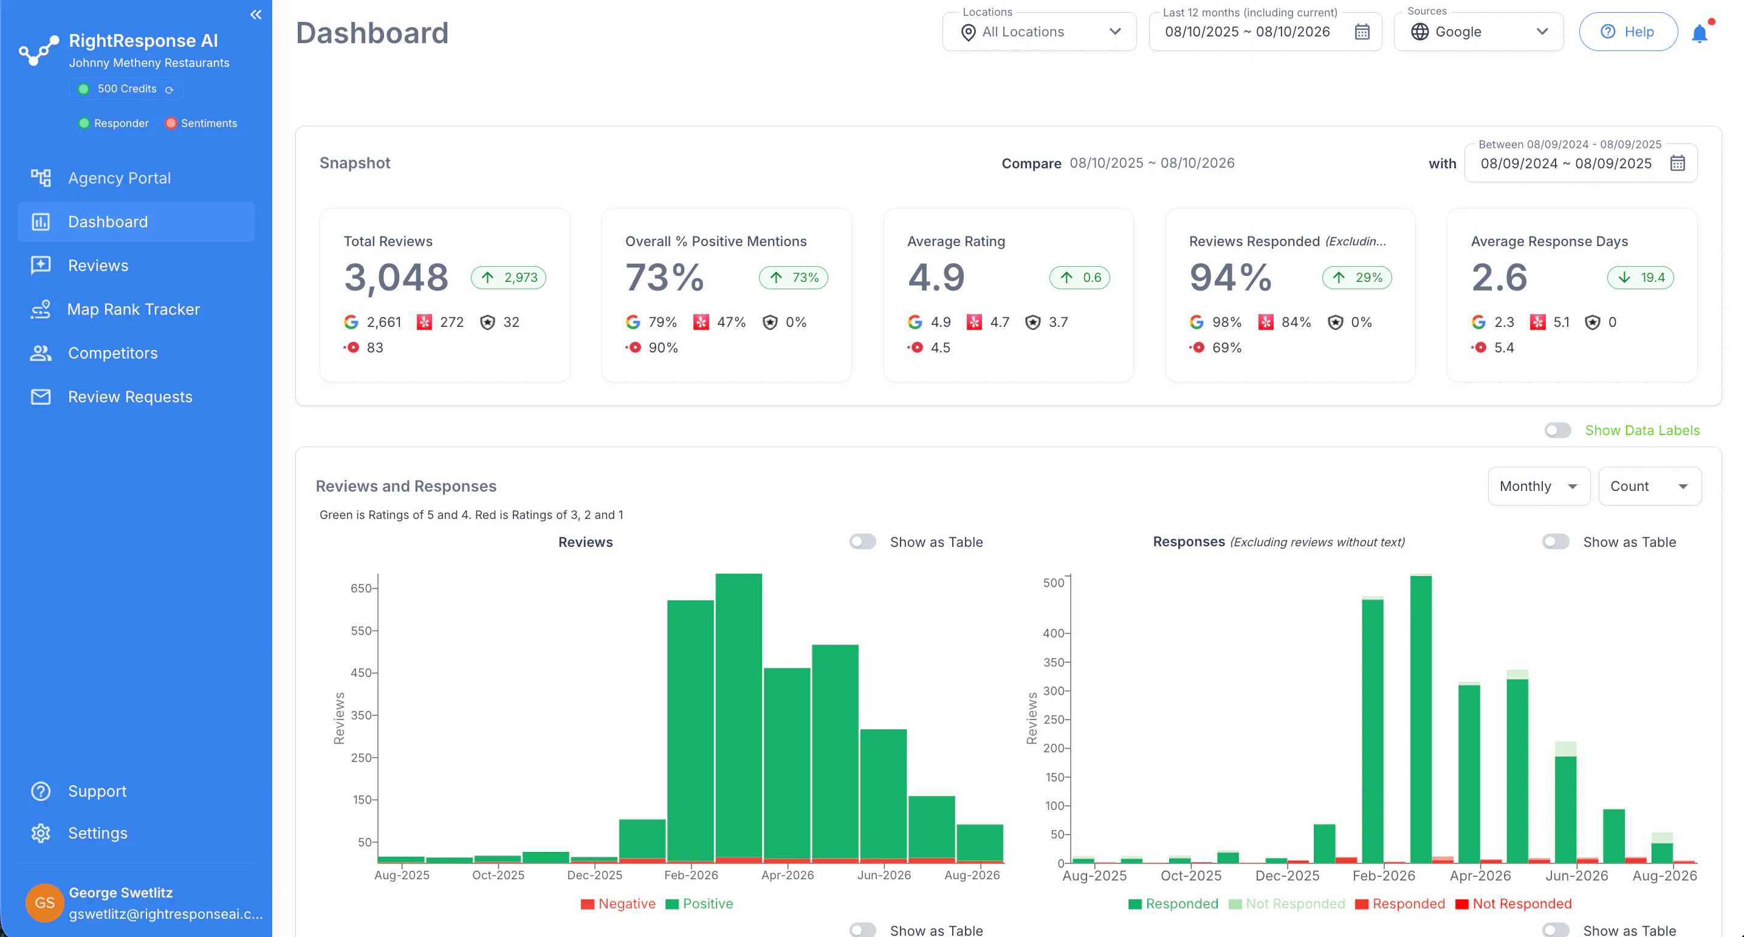Click the Help button
The height and width of the screenshot is (937, 1744).
coord(1627,32)
